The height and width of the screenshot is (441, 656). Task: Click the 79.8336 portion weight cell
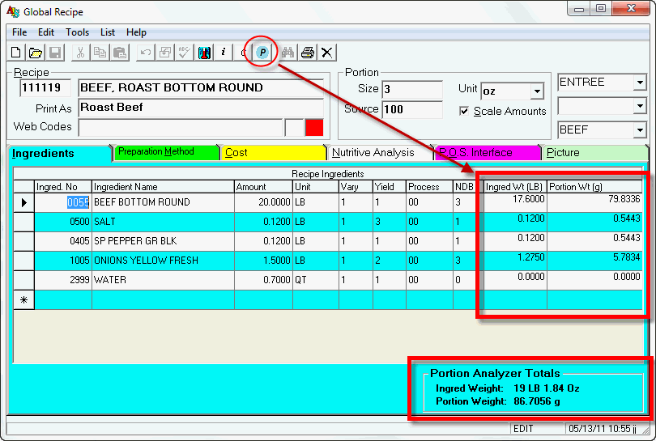pos(594,203)
